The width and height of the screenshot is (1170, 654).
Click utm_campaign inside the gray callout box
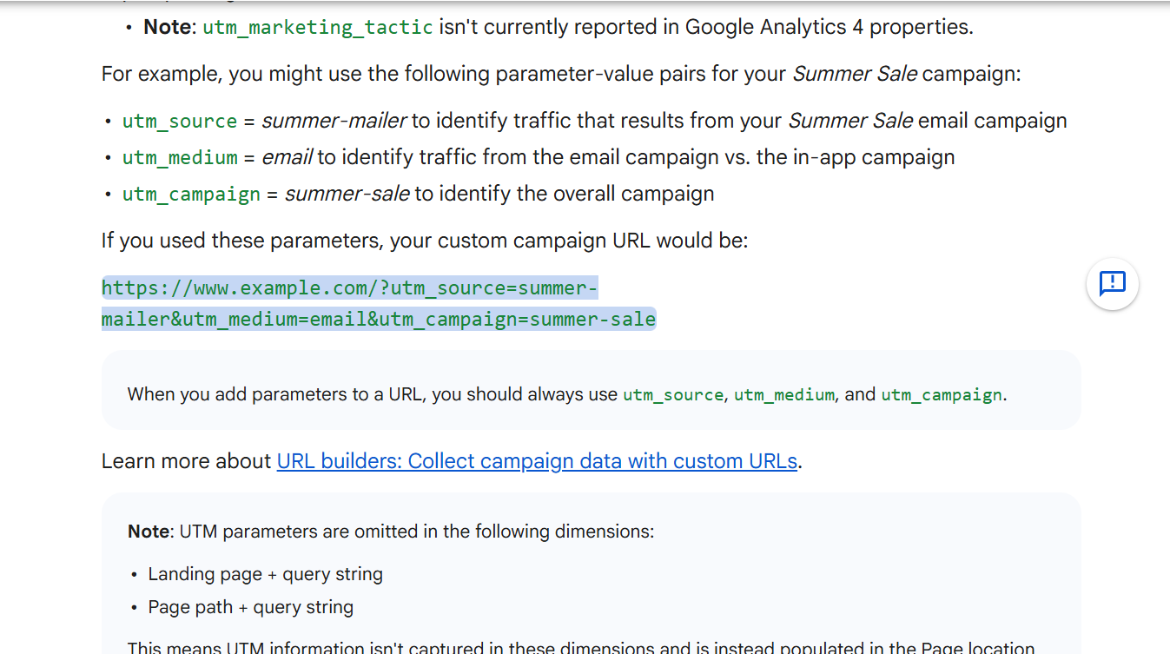click(x=942, y=394)
